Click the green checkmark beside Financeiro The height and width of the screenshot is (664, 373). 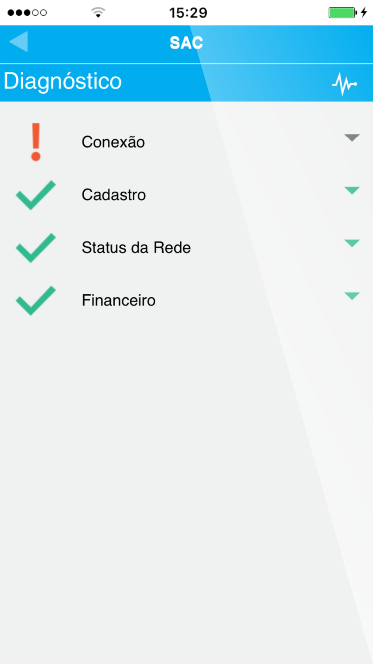[36, 300]
